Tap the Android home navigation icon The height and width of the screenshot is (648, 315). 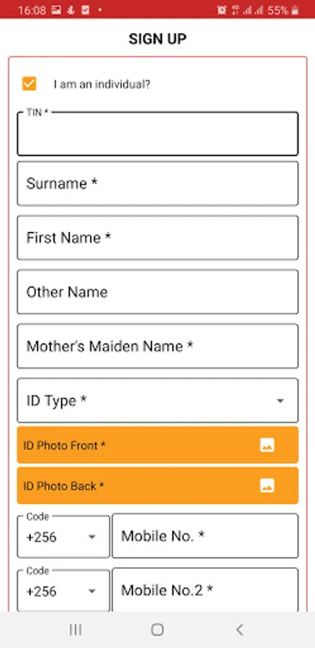click(157, 629)
